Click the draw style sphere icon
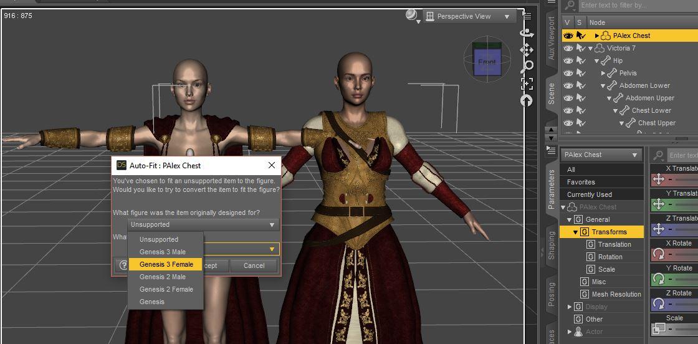The width and height of the screenshot is (698, 344). pos(412,16)
